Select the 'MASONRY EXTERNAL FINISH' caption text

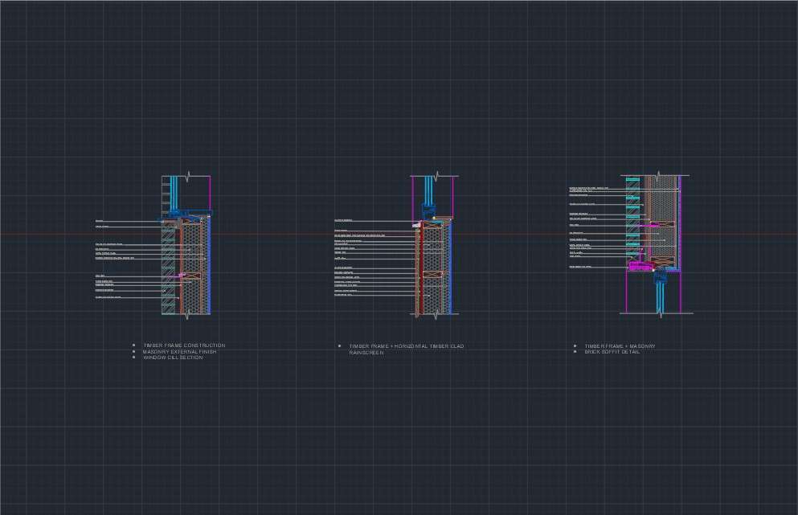coord(180,352)
